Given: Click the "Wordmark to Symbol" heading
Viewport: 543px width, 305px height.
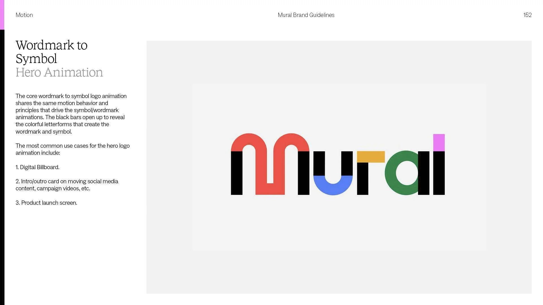Looking at the screenshot, I should click(51, 52).
